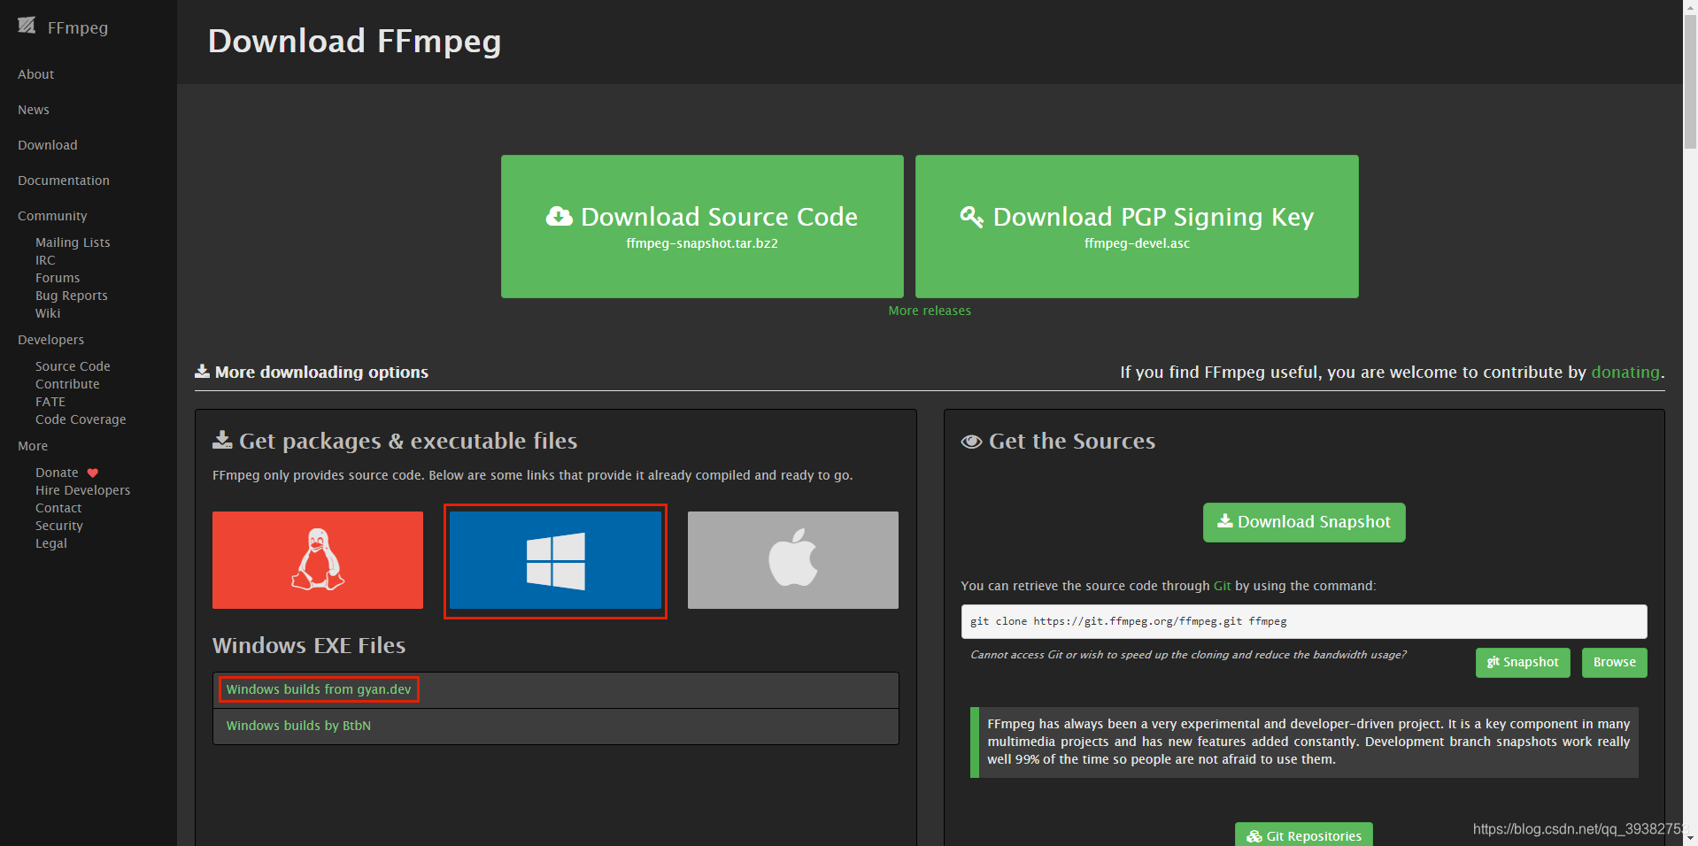This screenshot has height=846, width=1698.
Task: Click the heart icon next to Donate
Action: [x=93, y=472]
